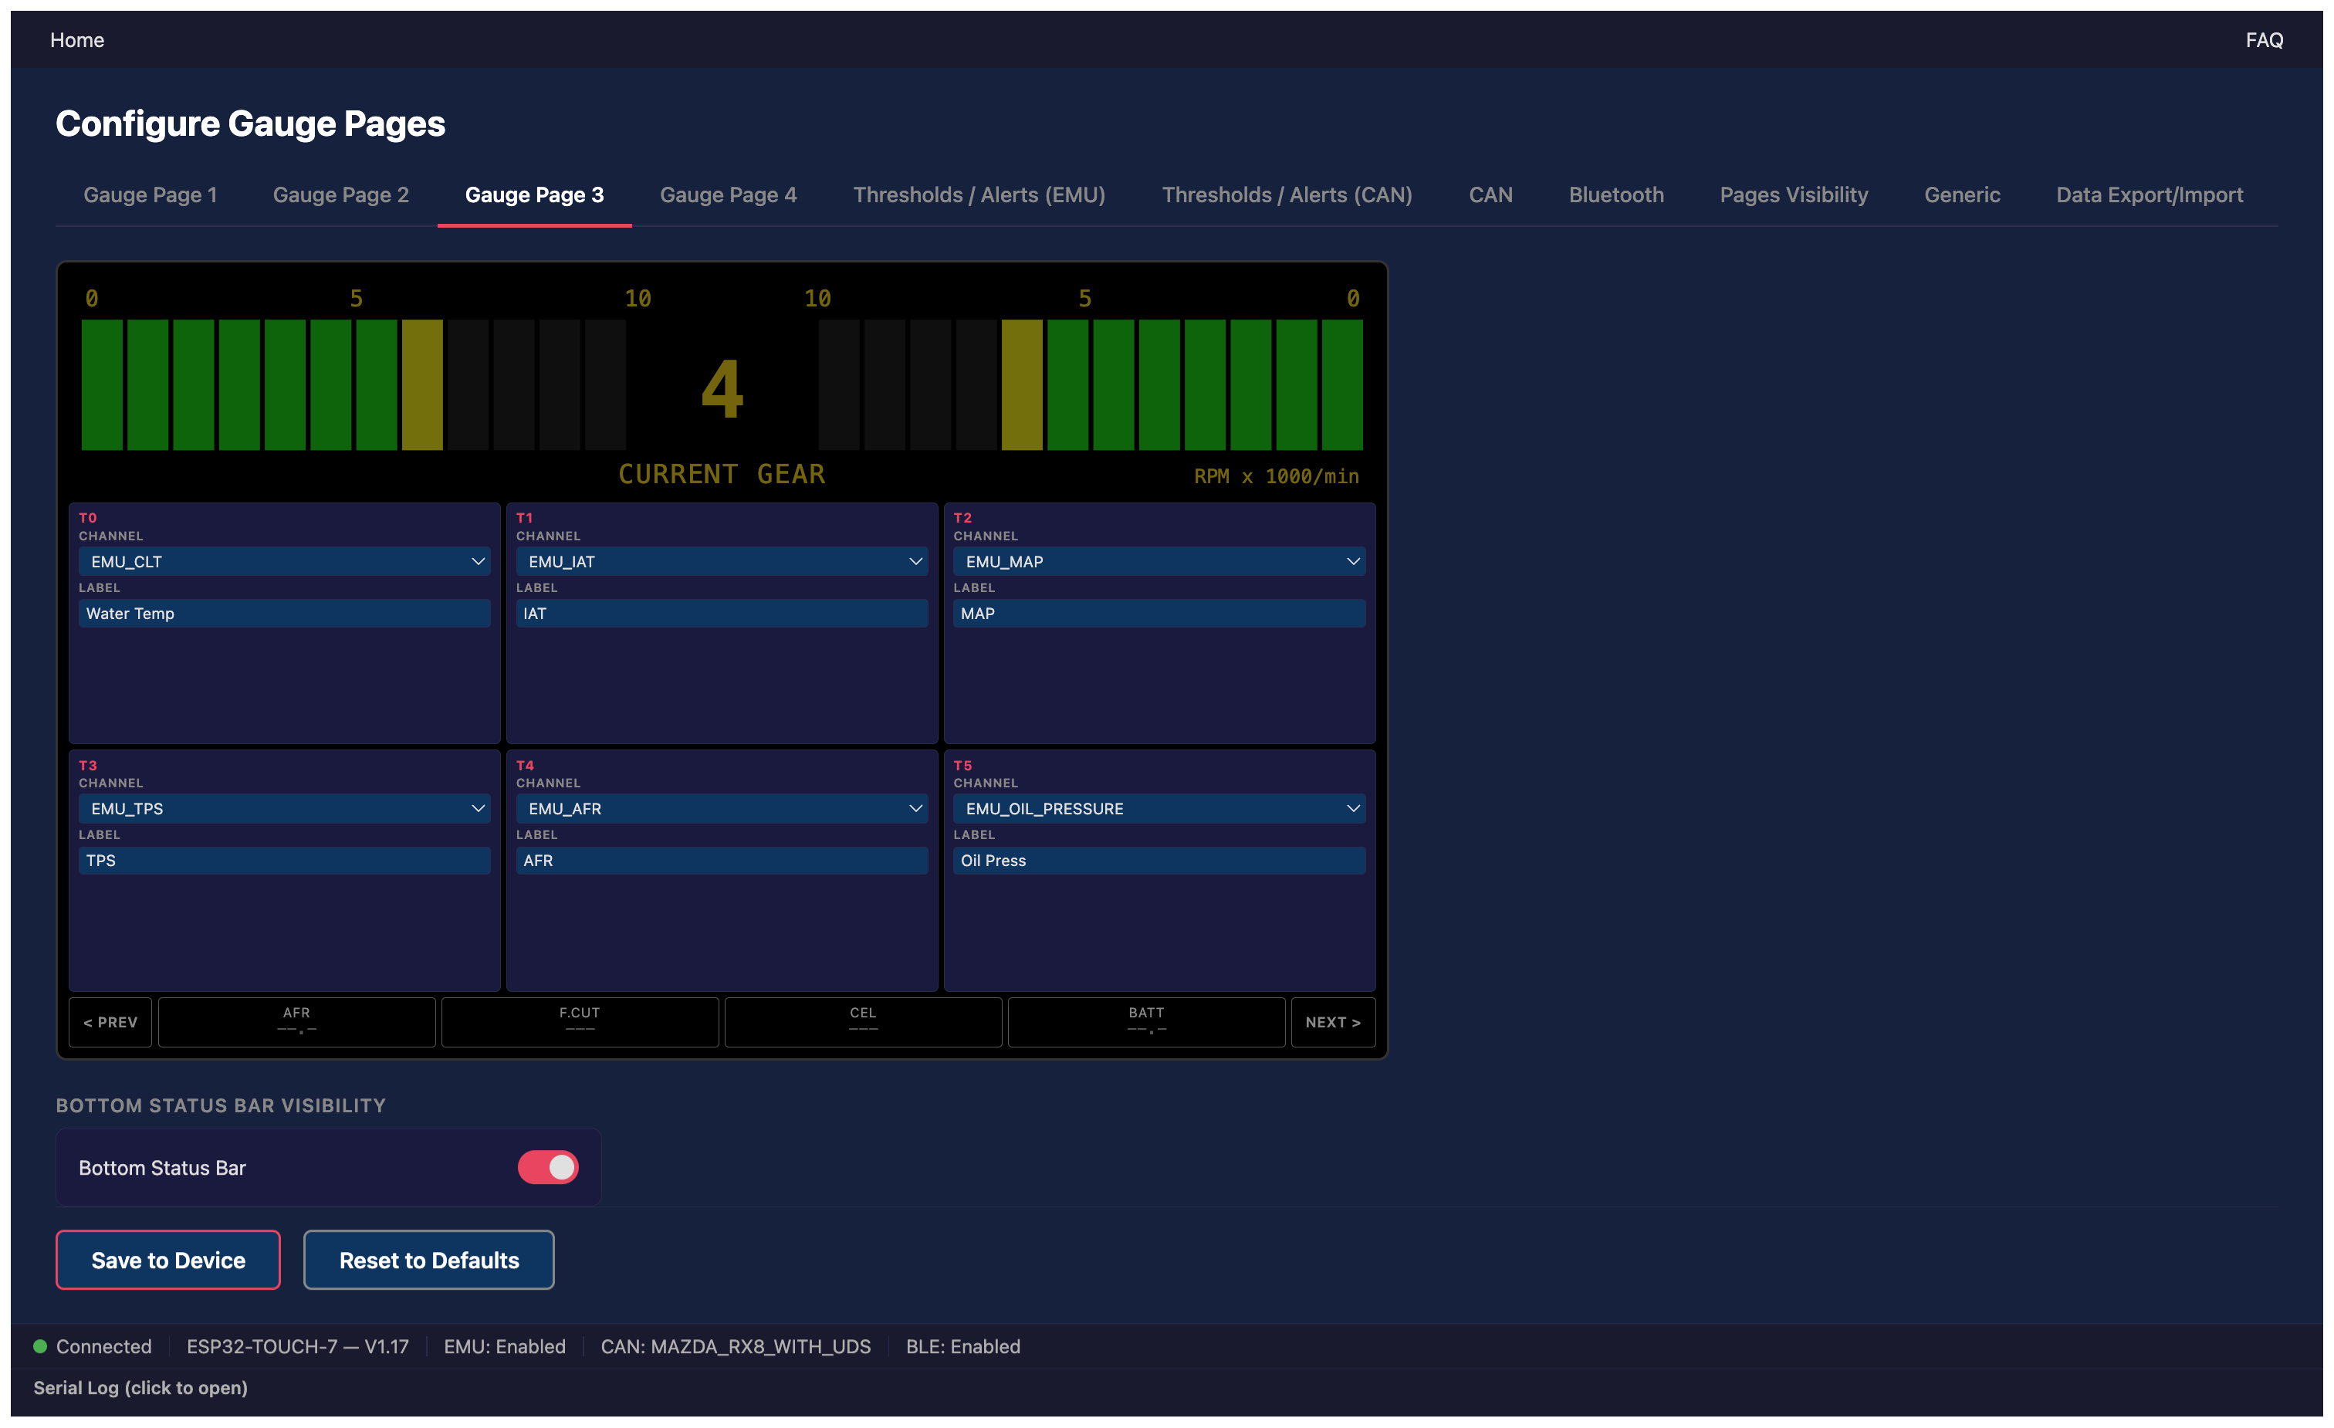Click the EMU: Enabled status text
The height and width of the screenshot is (1428, 2334).
pyautogui.click(x=504, y=1346)
